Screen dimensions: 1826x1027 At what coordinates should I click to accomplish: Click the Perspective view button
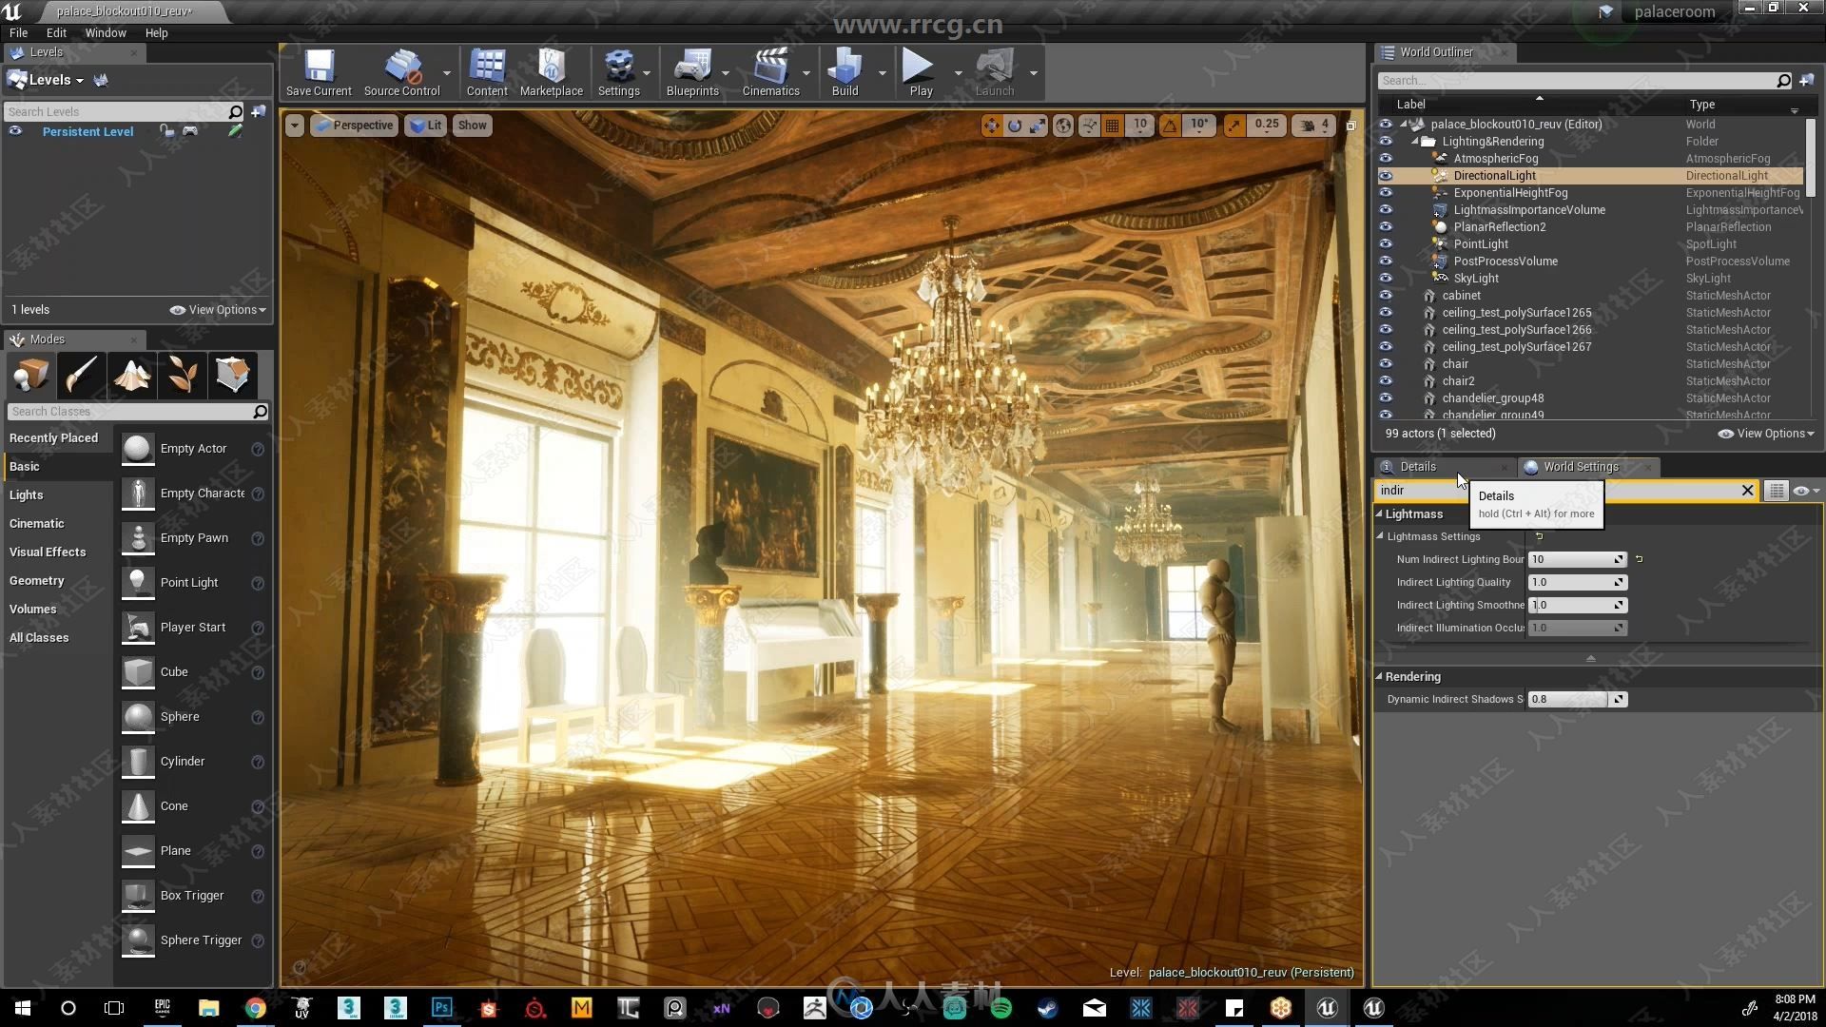(354, 126)
